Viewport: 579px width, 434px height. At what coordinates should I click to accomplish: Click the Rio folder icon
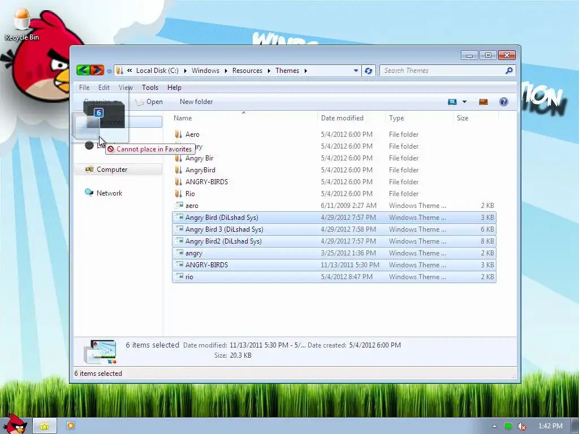178,193
